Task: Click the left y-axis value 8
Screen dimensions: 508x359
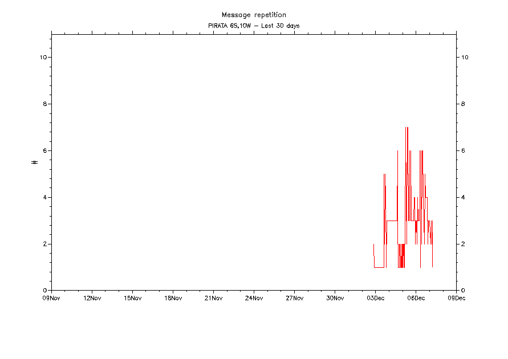Action: click(44, 104)
